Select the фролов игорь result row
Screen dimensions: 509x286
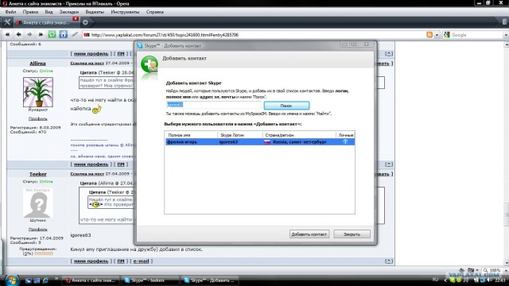(260, 142)
